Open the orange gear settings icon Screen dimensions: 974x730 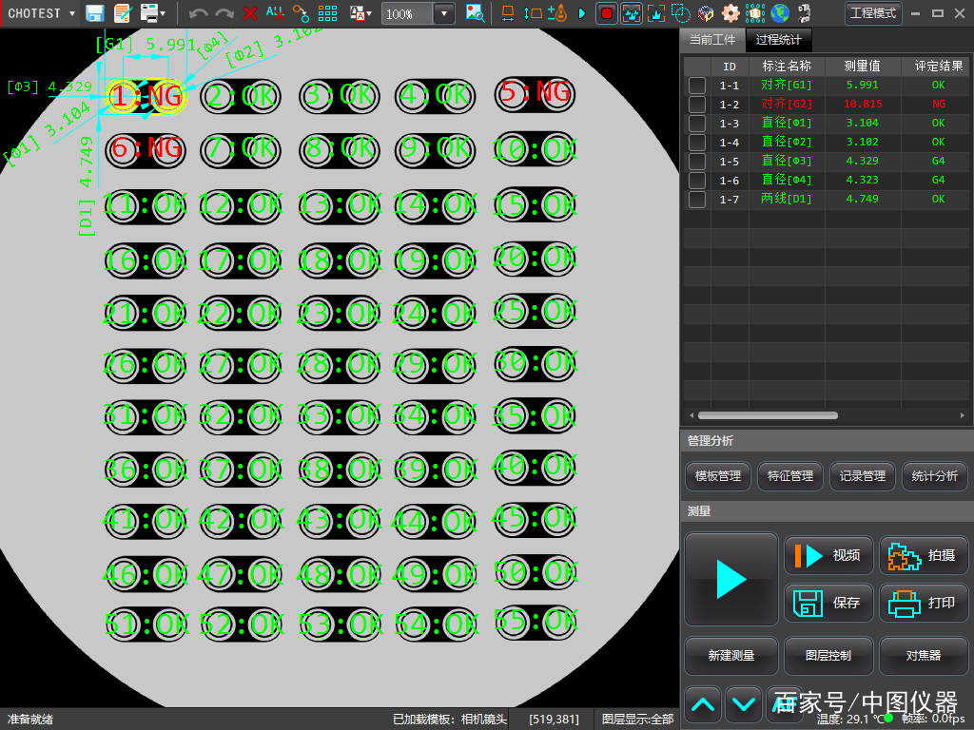click(730, 13)
